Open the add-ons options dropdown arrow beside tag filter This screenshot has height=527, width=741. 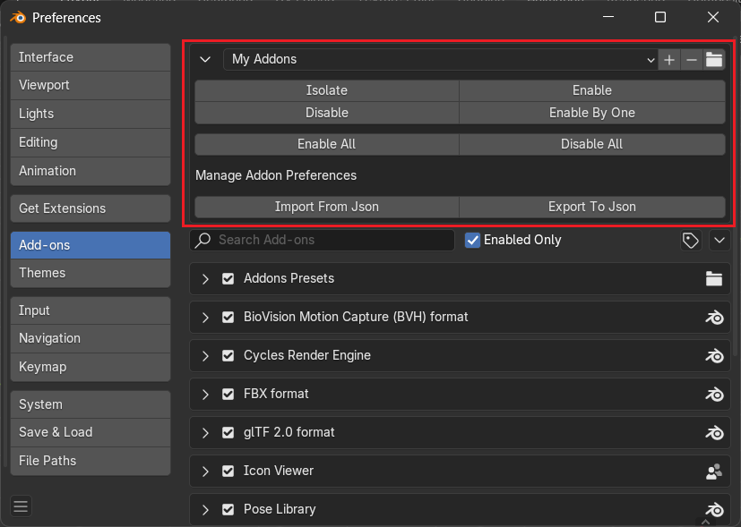pos(719,240)
